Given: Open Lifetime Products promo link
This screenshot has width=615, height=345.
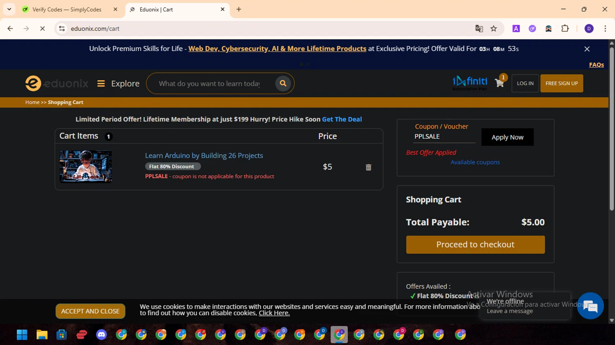Looking at the screenshot, I should 277,49.
